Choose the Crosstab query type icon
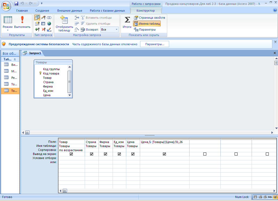This screenshot has width=278, height=201. 43,24
